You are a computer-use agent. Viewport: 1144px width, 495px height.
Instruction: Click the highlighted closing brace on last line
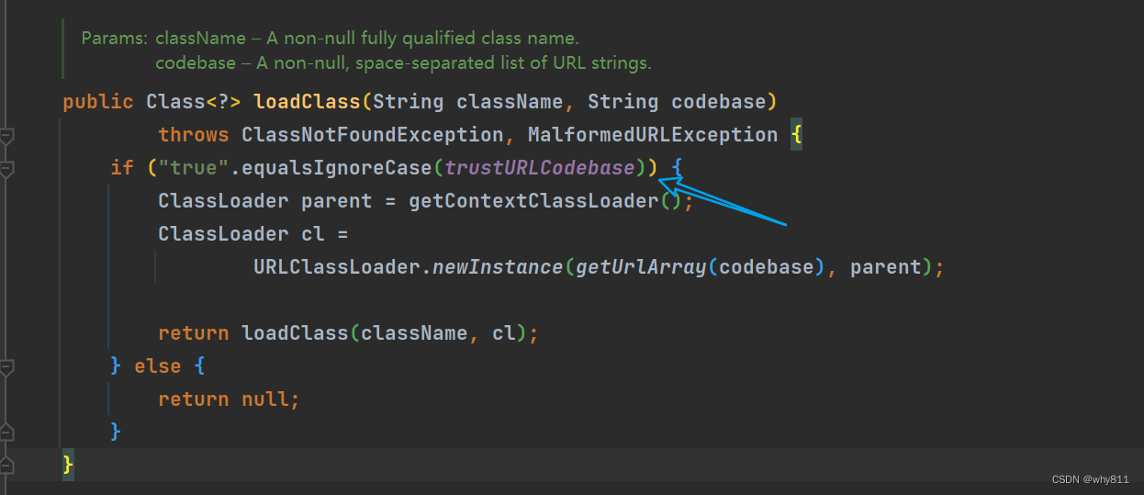[68, 465]
